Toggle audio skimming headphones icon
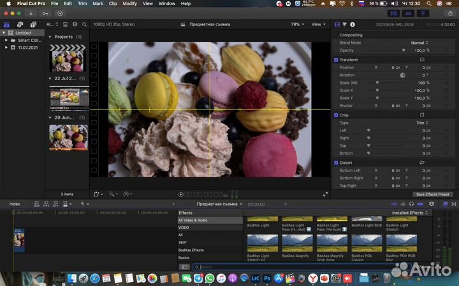Screen dimensions: 459x286 coord(411,204)
